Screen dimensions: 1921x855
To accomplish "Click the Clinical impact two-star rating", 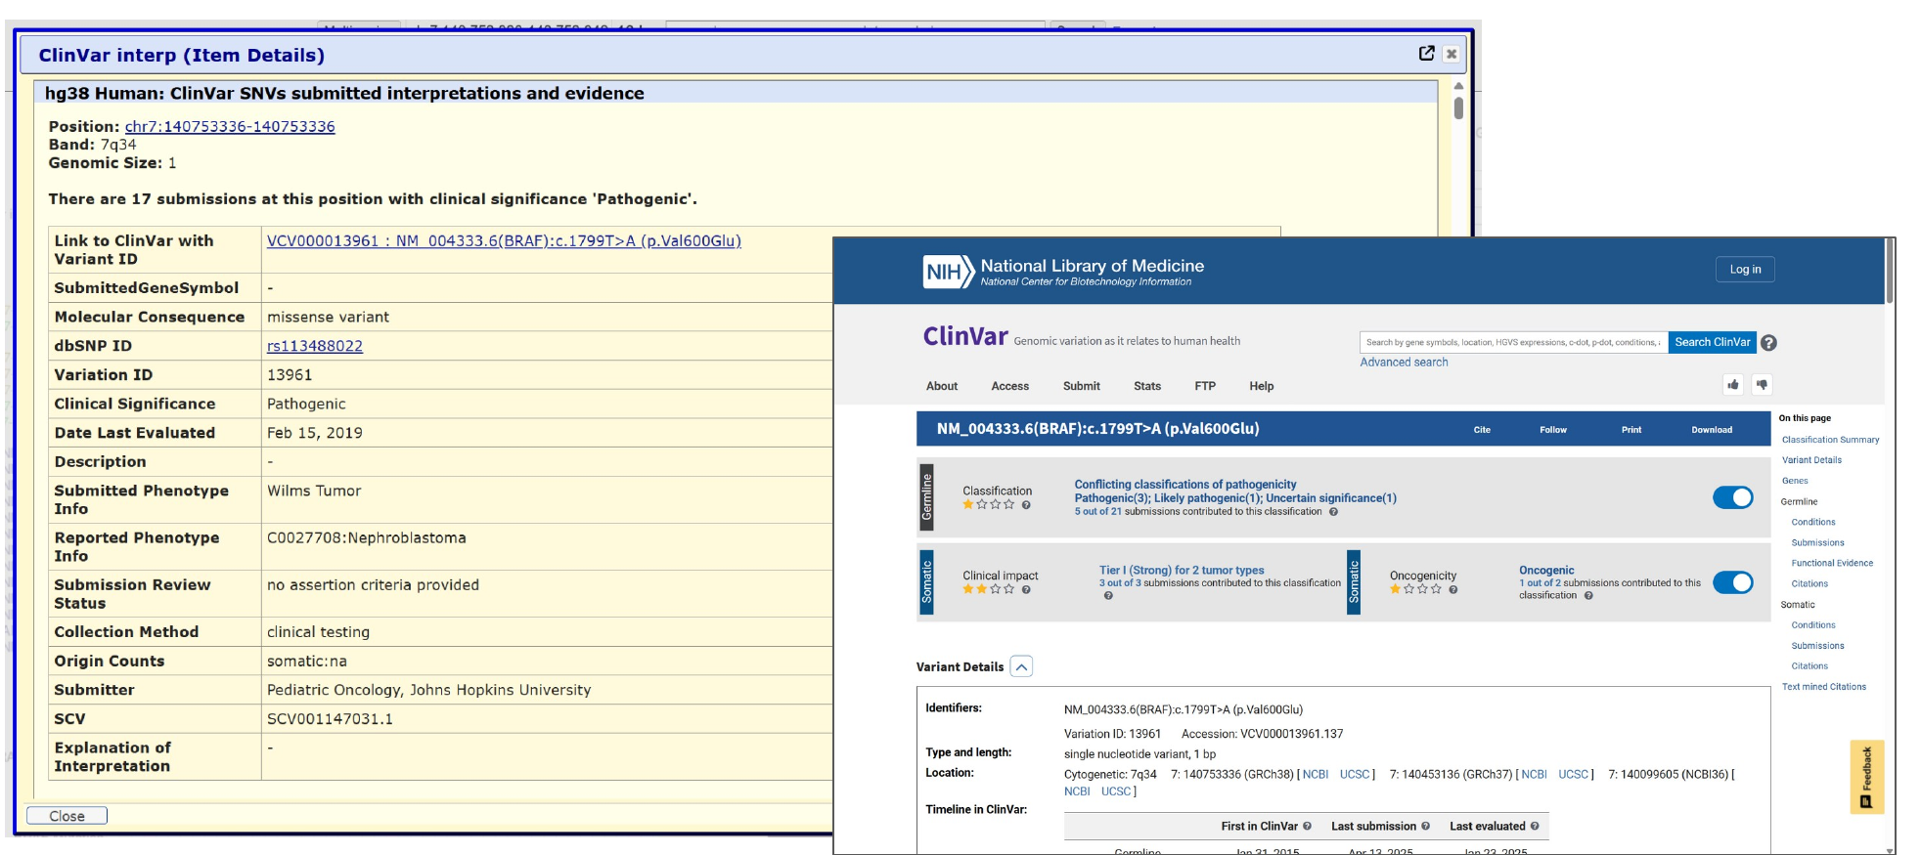I will coord(989,590).
